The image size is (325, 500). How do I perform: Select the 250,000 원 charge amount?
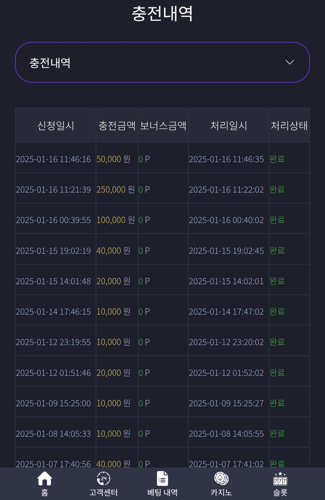pyautogui.click(x=116, y=189)
